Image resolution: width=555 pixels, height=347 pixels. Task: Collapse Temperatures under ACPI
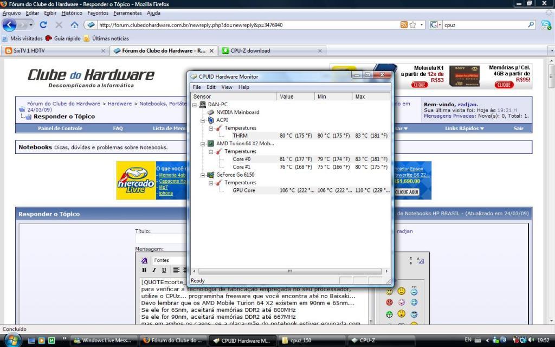click(x=211, y=128)
